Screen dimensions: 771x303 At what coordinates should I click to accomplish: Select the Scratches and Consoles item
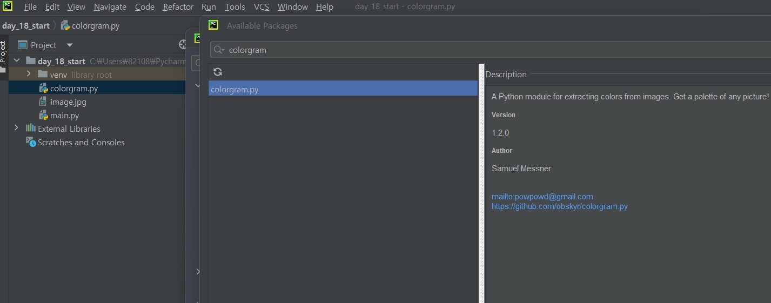tap(81, 142)
